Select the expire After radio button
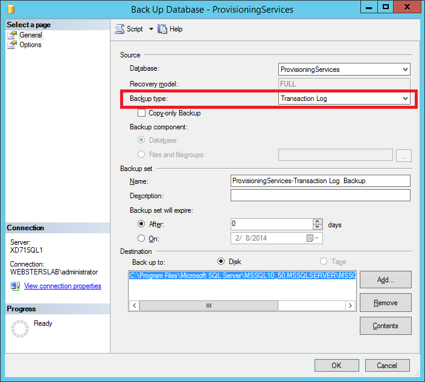The height and width of the screenshot is (382, 425). [142, 224]
